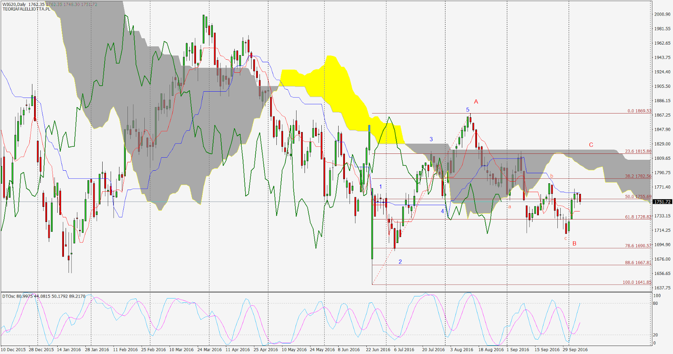The width and height of the screenshot is (673, 354).
Task: Select Fibonacci label 61.8 1728.82
Action: 638,217
